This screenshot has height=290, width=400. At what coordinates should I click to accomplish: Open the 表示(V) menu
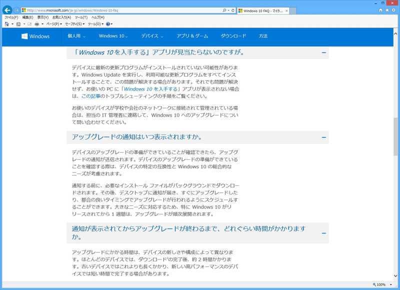coord(42,18)
